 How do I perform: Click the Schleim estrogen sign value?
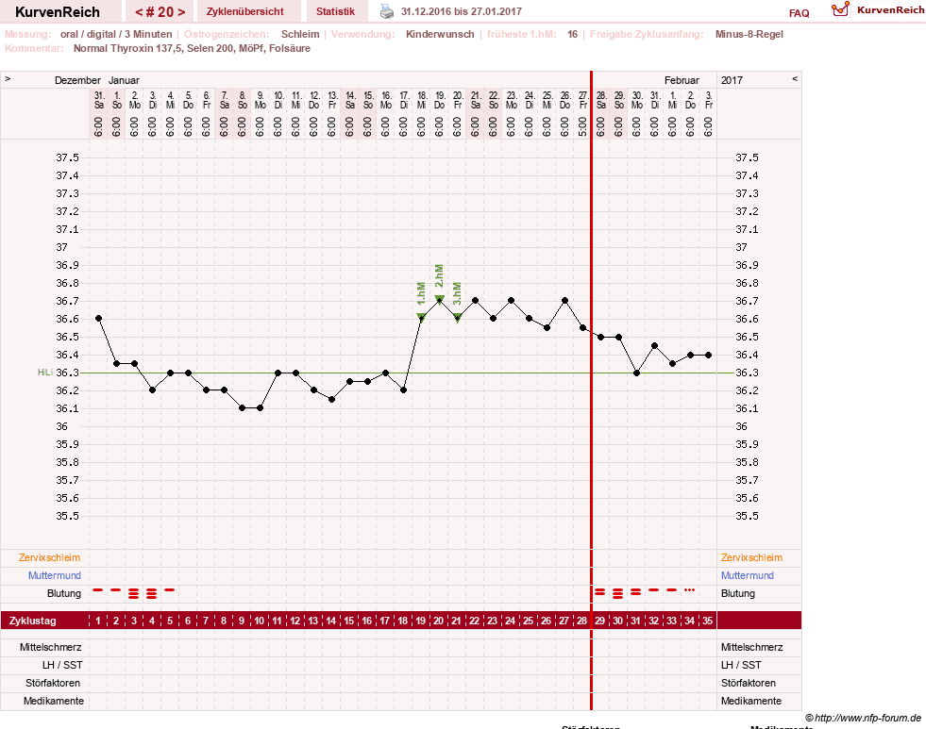tap(300, 34)
